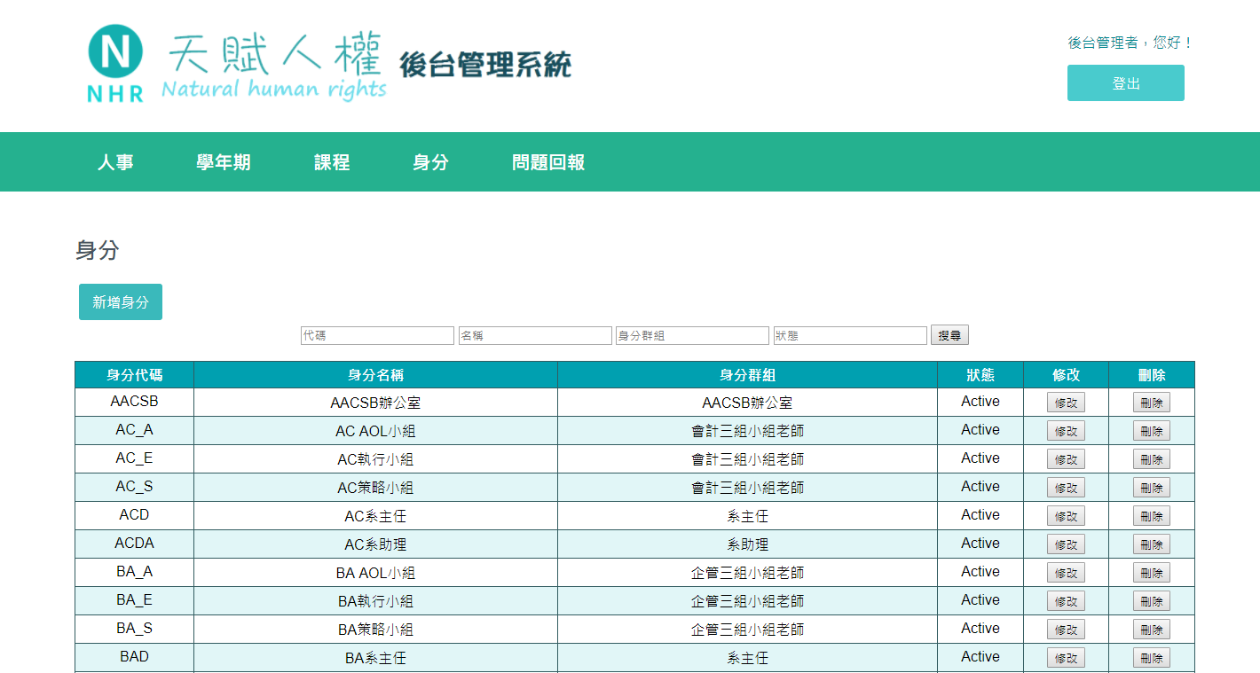Click 刪除 for the AC_A row
Image resolution: width=1260 pixels, height=673 pixels.
(x=1152, y=431)
